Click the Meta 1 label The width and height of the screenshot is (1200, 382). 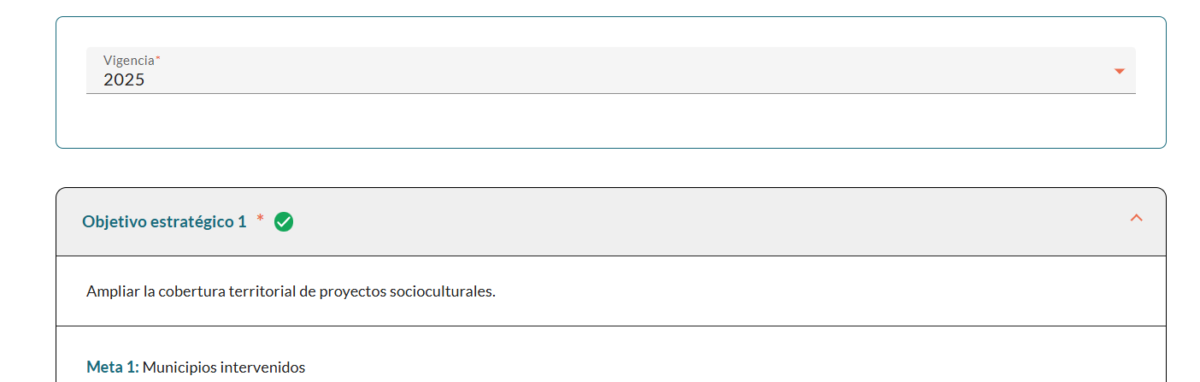(112, 367)
